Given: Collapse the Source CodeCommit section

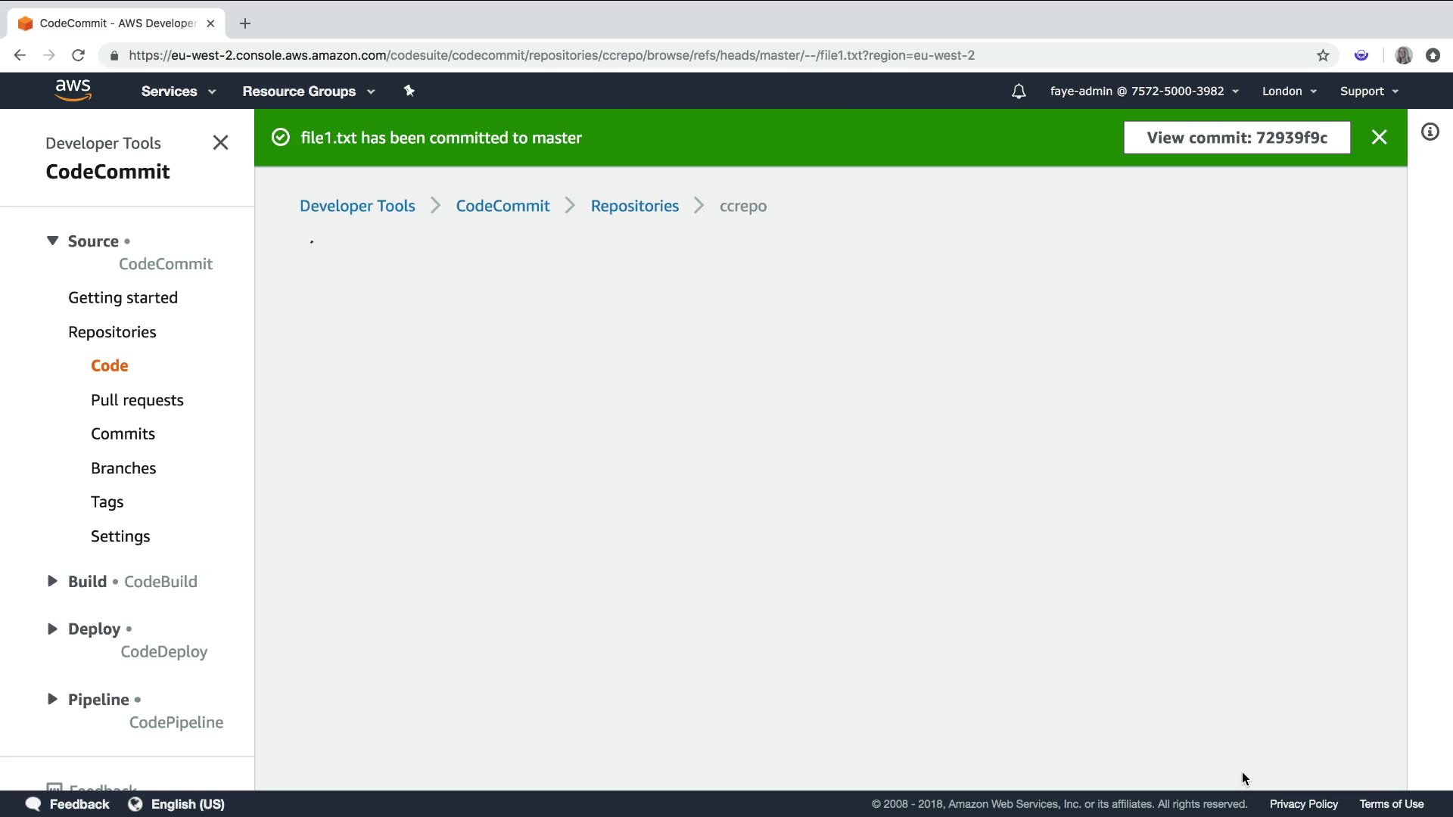Looking at the screenshot, I should click(x=52, y=241).
